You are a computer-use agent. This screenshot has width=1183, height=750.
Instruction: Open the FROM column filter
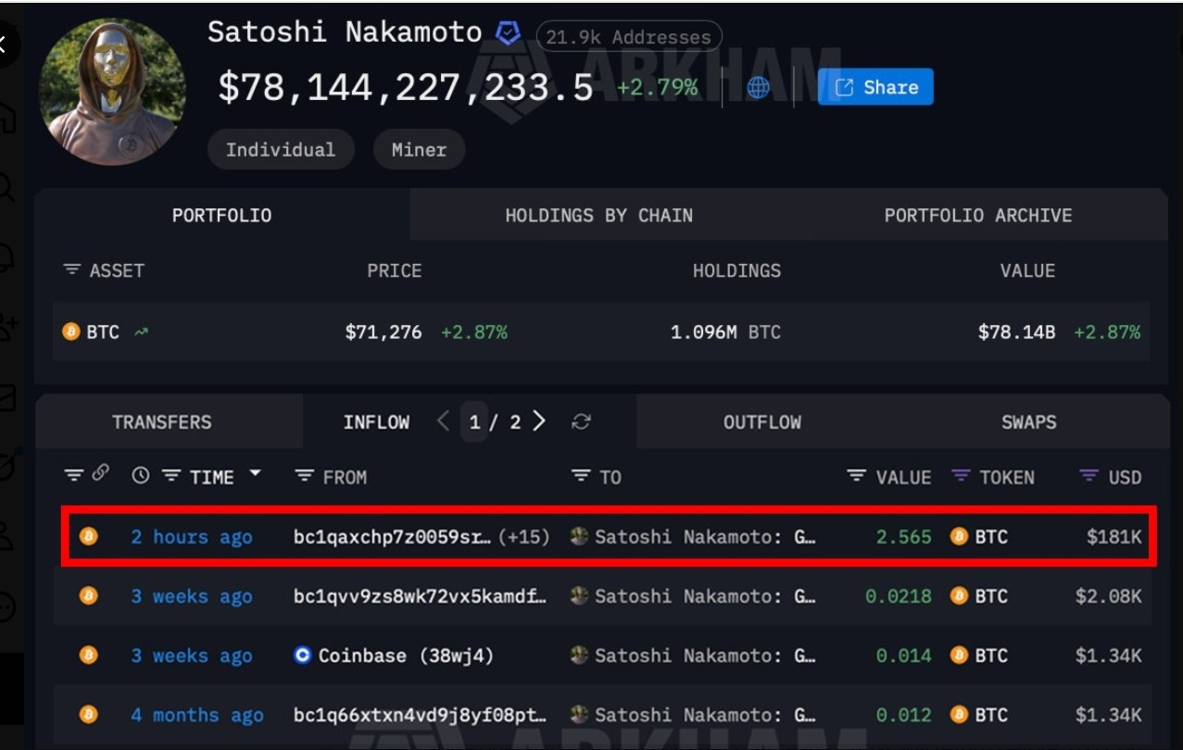coord(304,476)
